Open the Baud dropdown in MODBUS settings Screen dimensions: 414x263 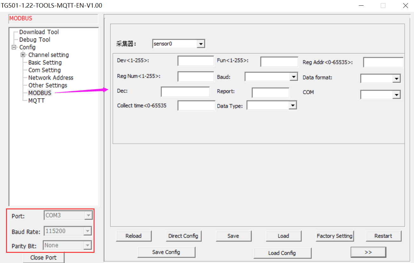(293, 76)
